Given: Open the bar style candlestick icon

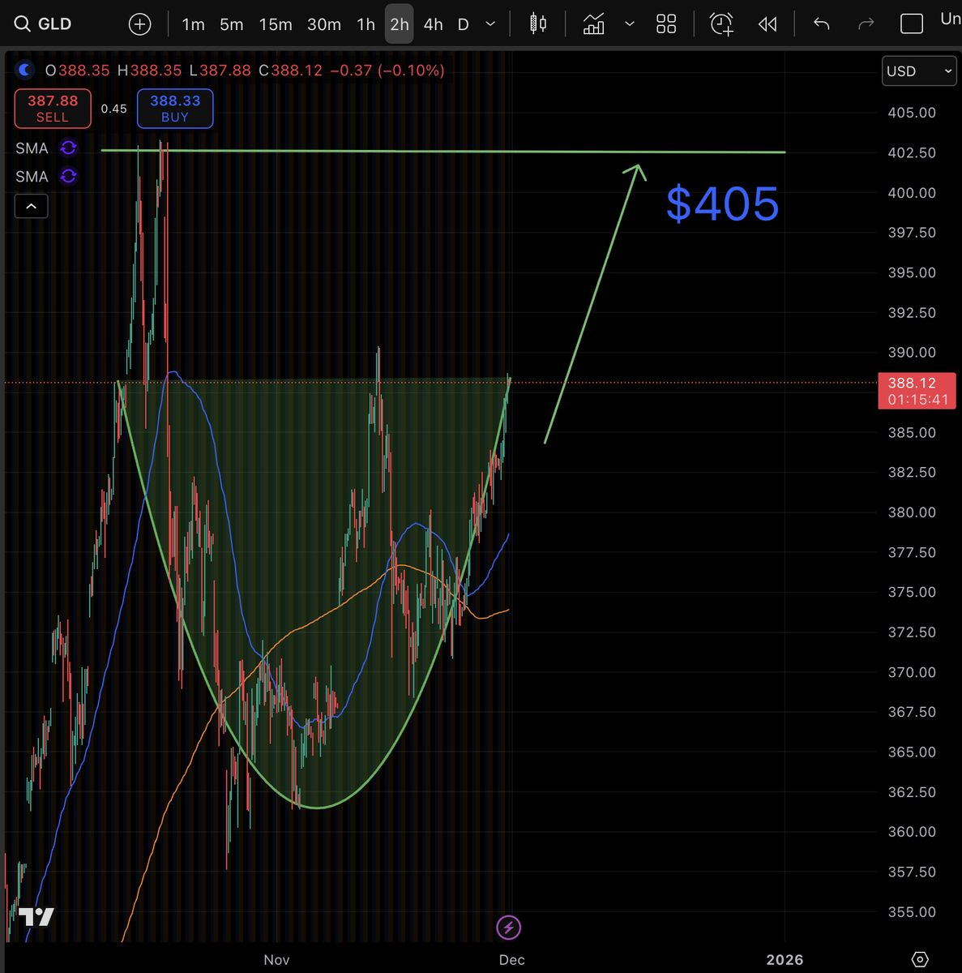Looking at the screenshot, I should (x=536, y=24).
